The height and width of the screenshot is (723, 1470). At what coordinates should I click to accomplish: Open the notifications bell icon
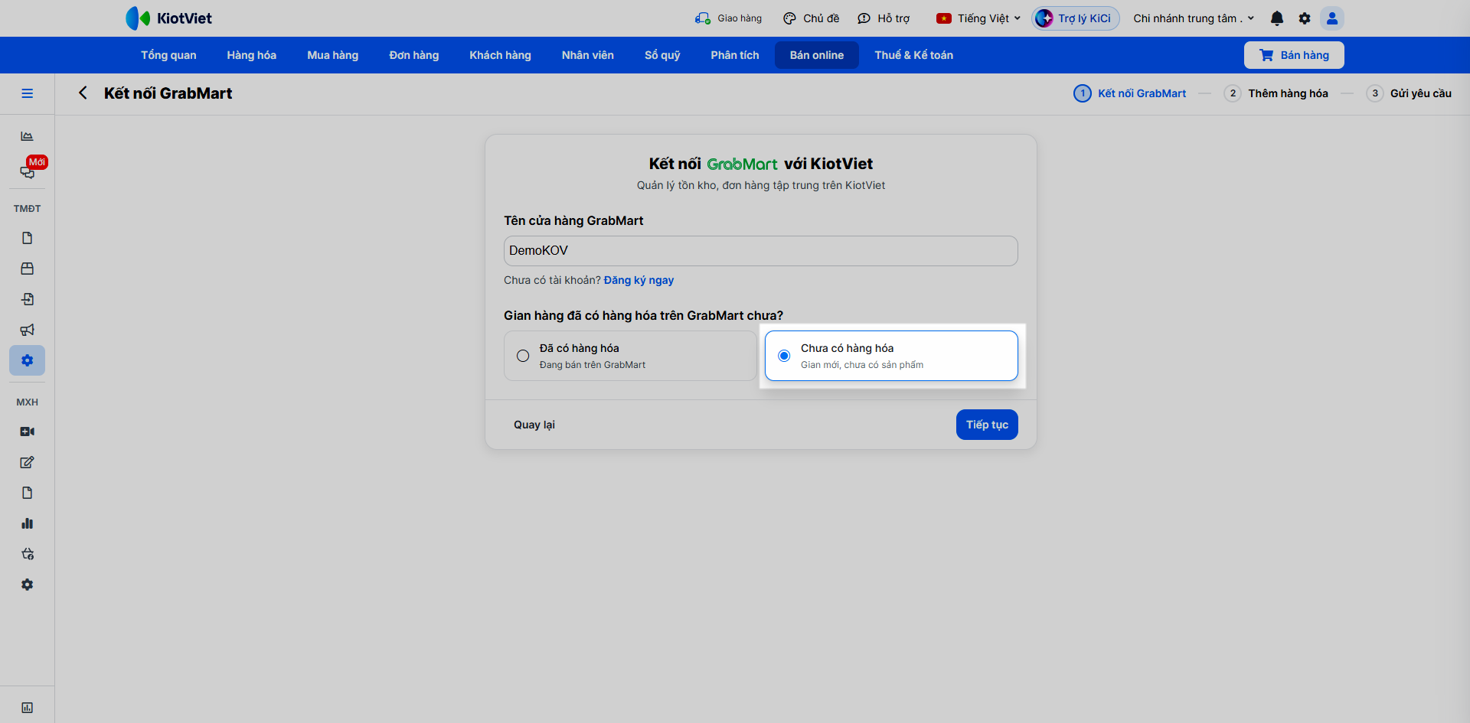tap(1276, 18)
